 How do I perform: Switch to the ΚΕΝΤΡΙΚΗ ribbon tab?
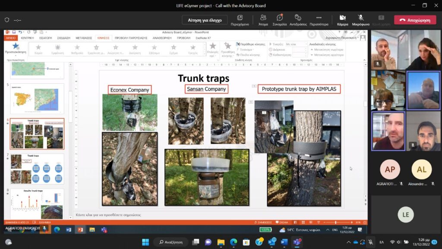pos(27,38)
